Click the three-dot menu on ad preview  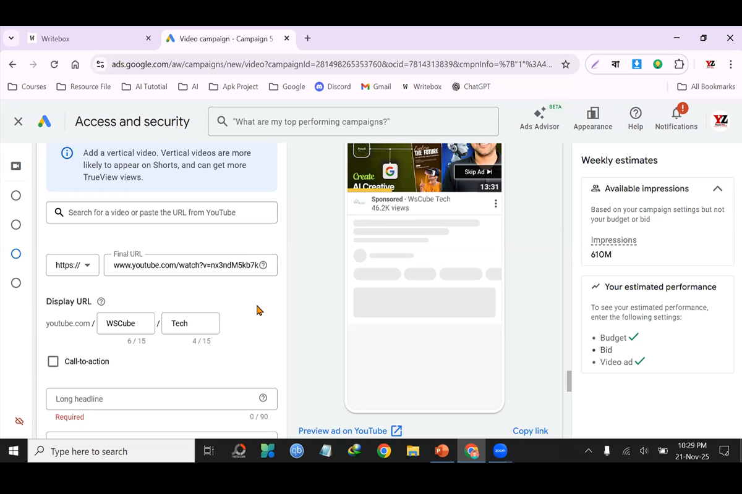[495, 204]
